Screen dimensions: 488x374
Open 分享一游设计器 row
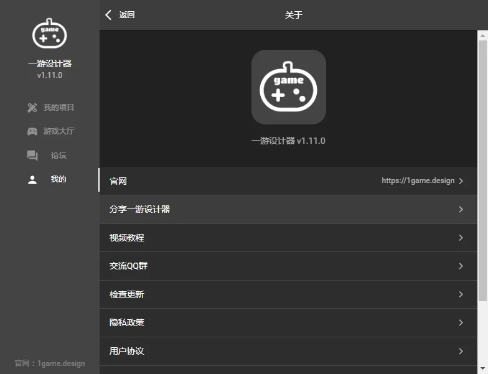288,209
